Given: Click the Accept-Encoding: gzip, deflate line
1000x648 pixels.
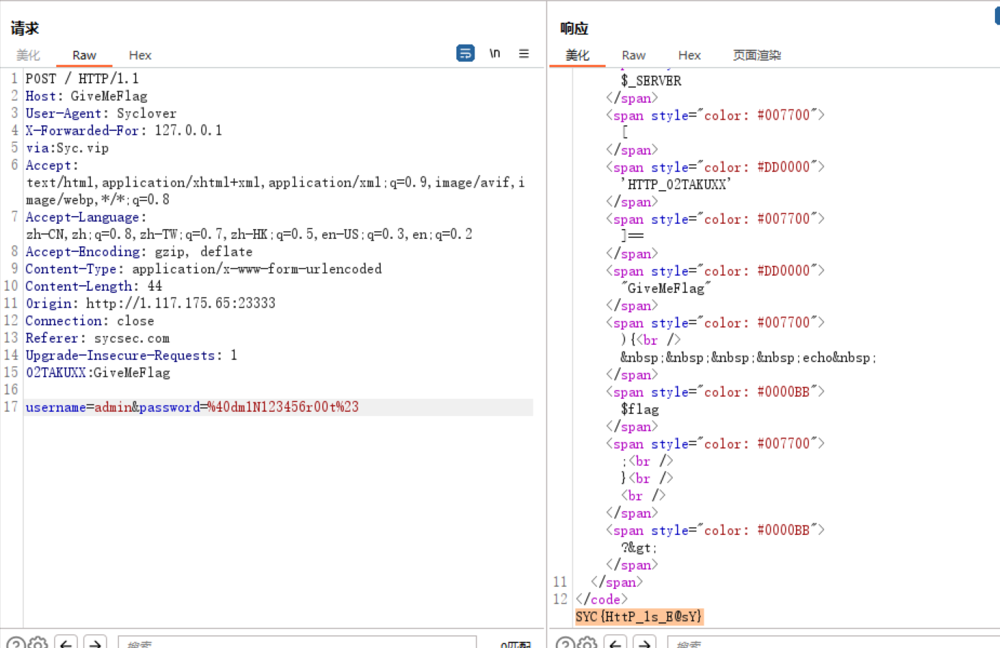Looking at the screenshot, I should pos(139,251).
